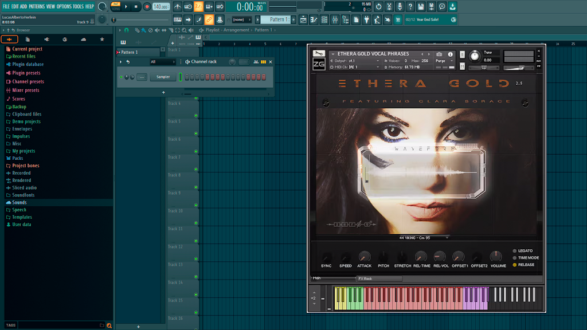
Task: Click the Kontakt camera snapshot icon
Action: pyautogui.click(x=439, y=54)
